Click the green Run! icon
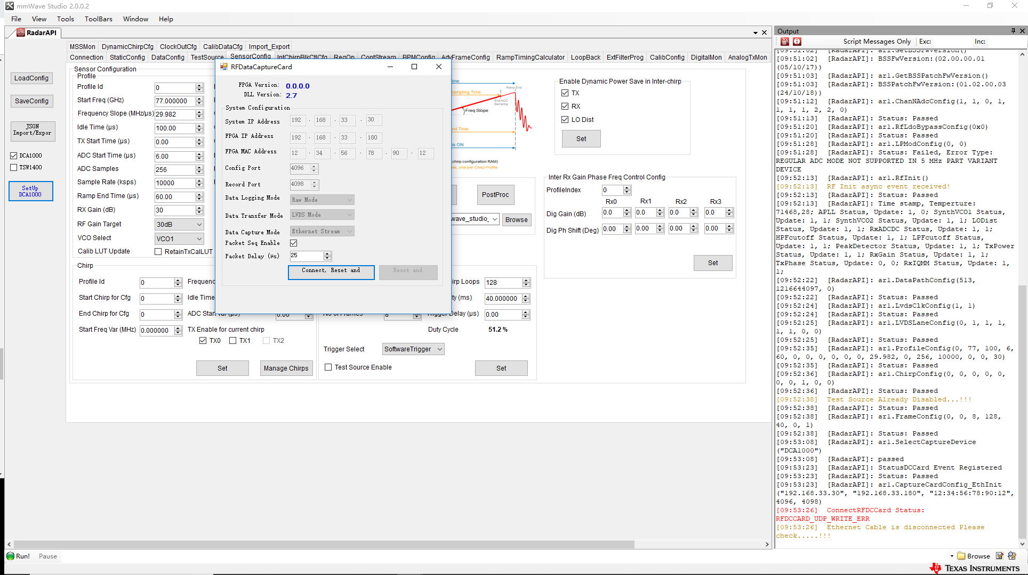The height and width of the screenshot is (575, 1028). [x=11, y=556]
